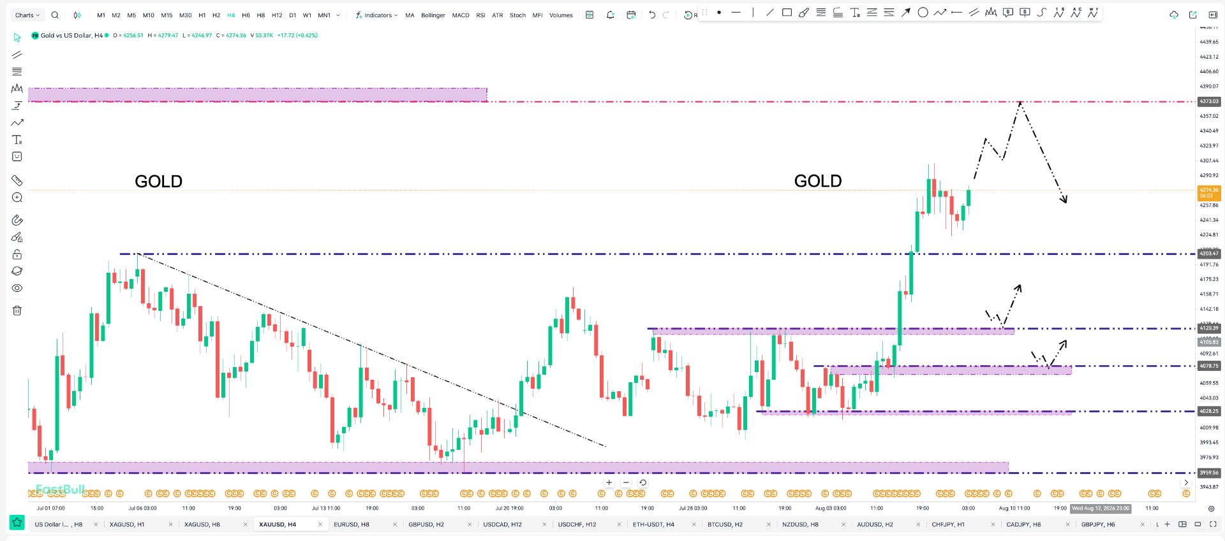Switch to the XAGUSD, H1 tab
The image size is (1225, 541).
[x=127, y=524]
